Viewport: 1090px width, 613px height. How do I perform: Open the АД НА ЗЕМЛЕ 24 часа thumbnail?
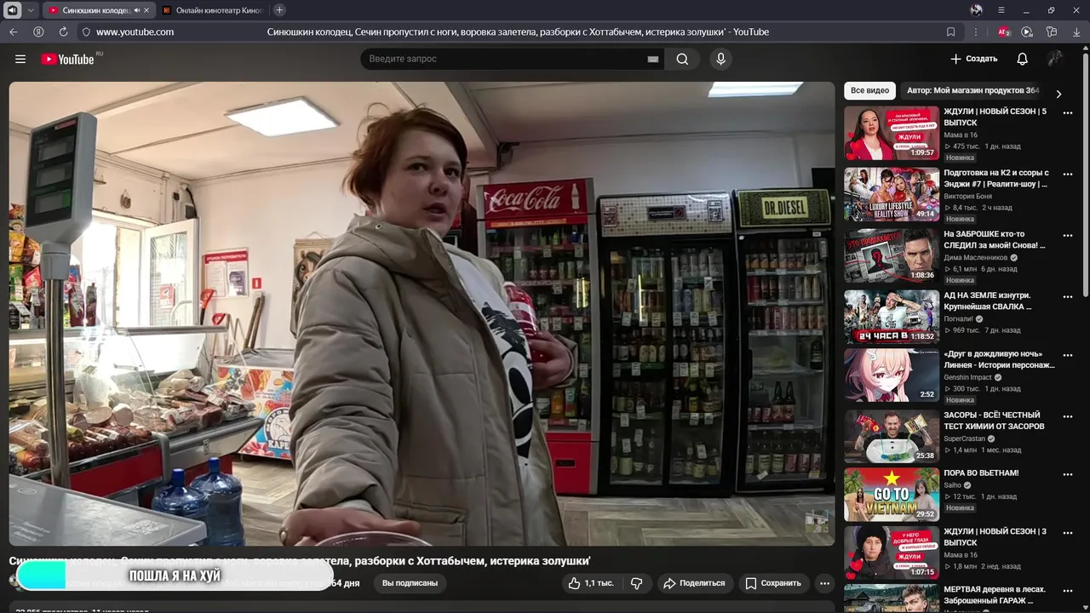pos(892,317)
